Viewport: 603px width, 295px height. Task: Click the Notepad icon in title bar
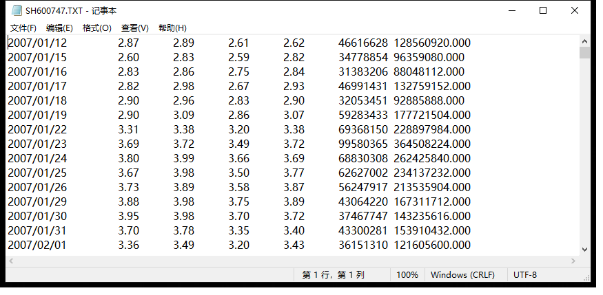point(17,10)
